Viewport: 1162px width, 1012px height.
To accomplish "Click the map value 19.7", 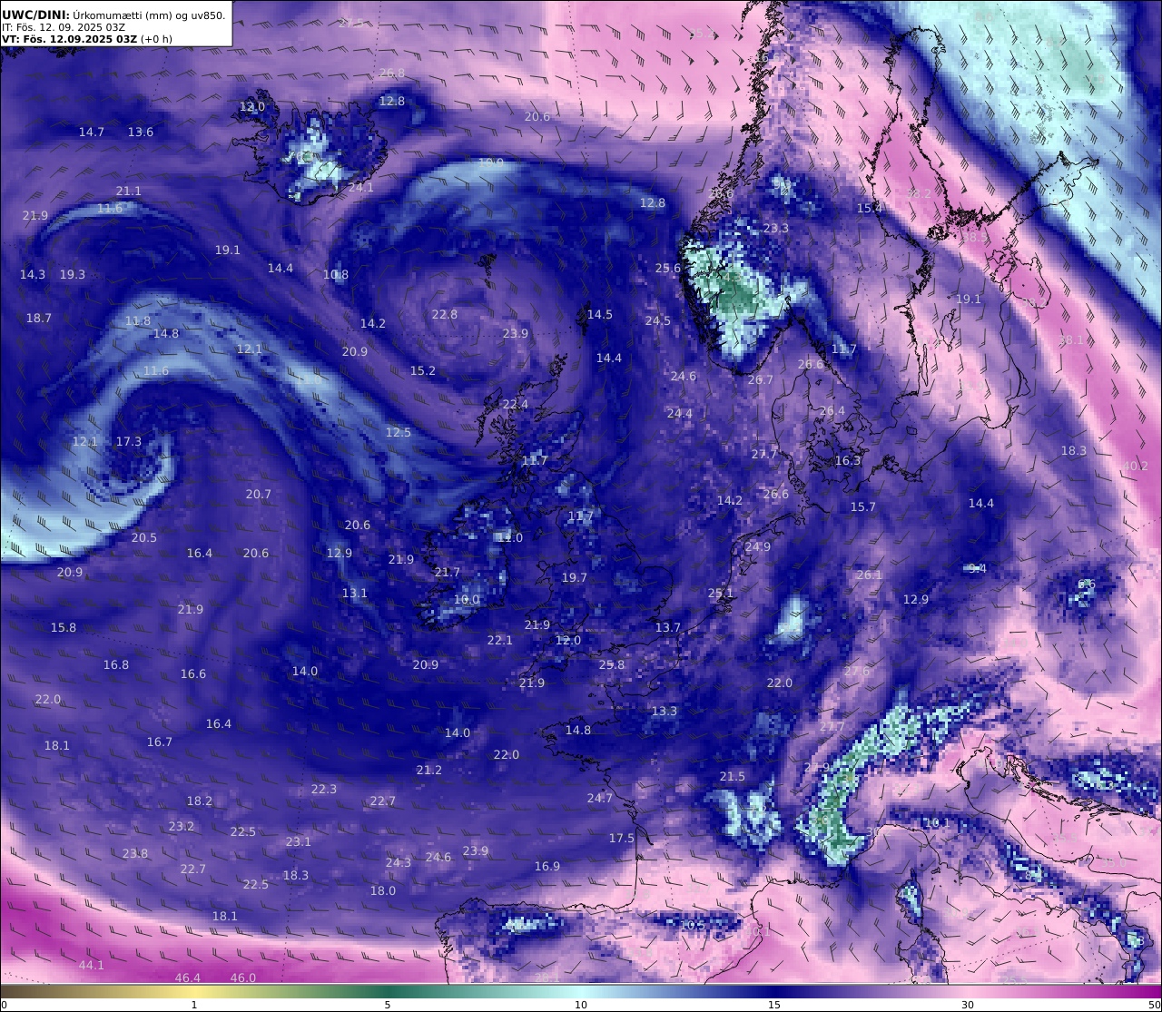I will click(x=575, y=577).
